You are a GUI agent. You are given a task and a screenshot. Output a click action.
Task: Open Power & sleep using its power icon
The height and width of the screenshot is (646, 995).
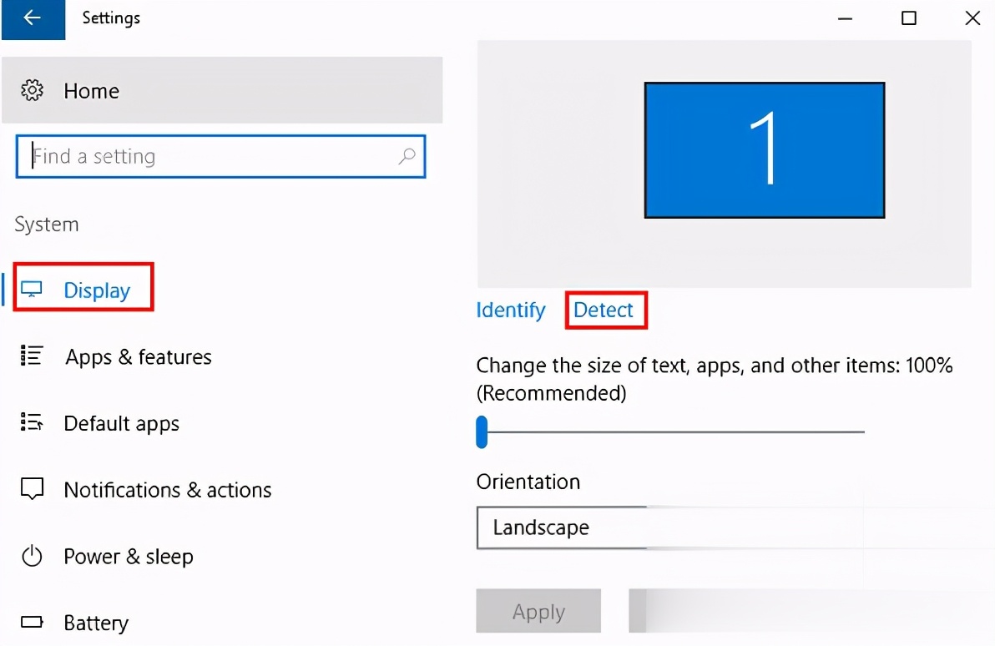click(x=32, y=556)
